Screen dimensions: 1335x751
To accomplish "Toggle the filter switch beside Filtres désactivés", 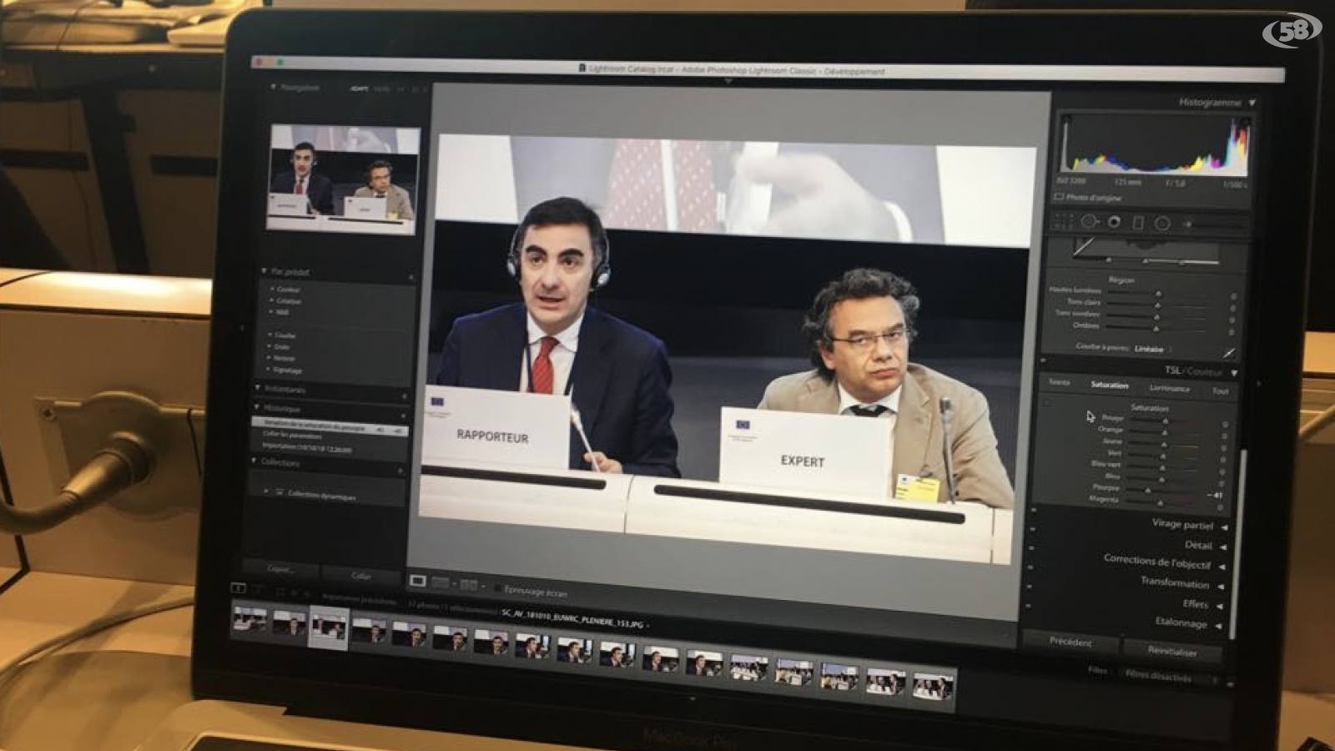I will click(x=1229, y=683).
